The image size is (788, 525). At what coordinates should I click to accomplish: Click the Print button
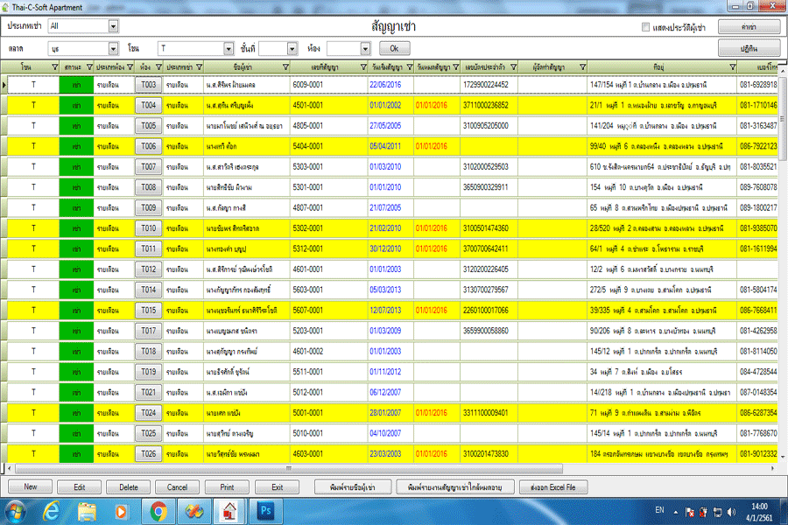coord(227,486)
